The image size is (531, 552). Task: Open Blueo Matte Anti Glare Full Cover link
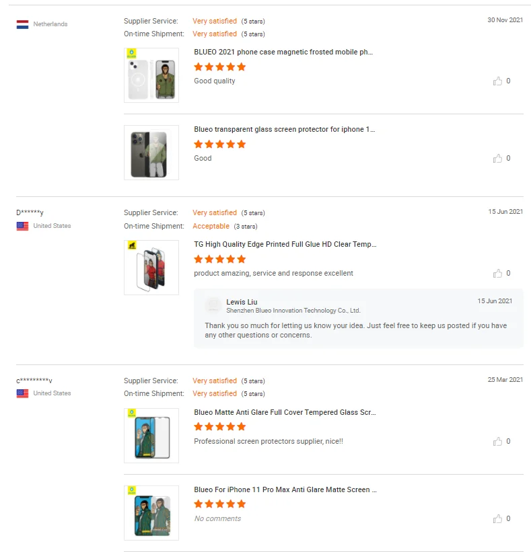pyautogui.click(x=285, y=412)
